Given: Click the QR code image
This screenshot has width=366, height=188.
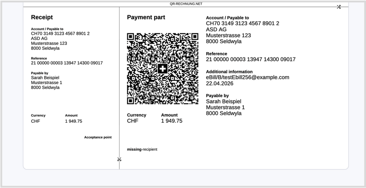Looking at the screenshot, I should tap(163, 69).
